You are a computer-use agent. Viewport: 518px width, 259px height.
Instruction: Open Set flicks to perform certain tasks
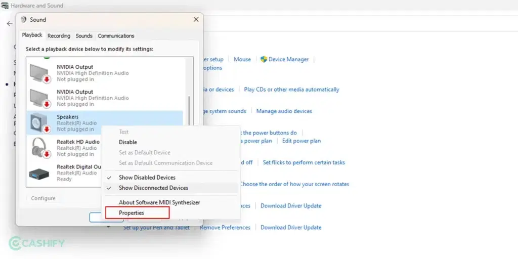[x=304, y=162]
